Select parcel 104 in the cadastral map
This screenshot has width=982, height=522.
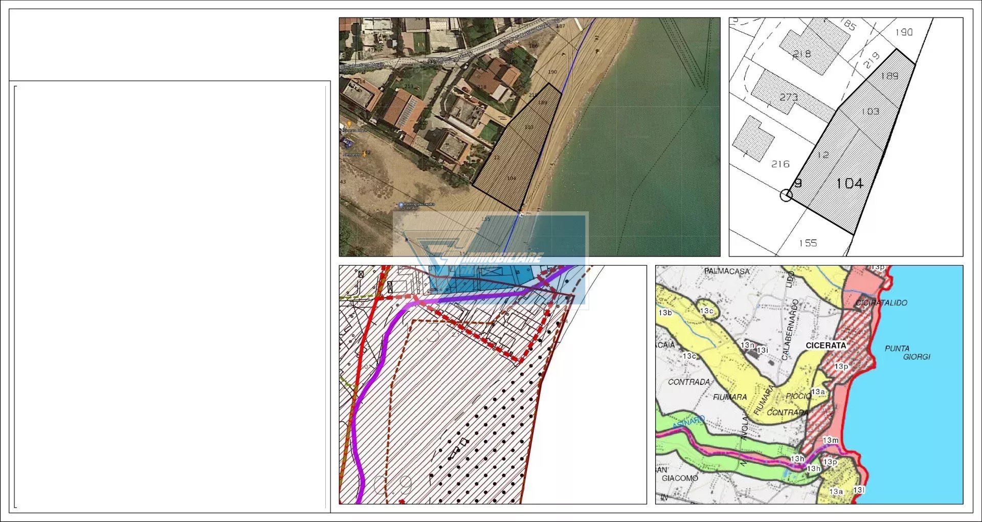click(850, 184)
